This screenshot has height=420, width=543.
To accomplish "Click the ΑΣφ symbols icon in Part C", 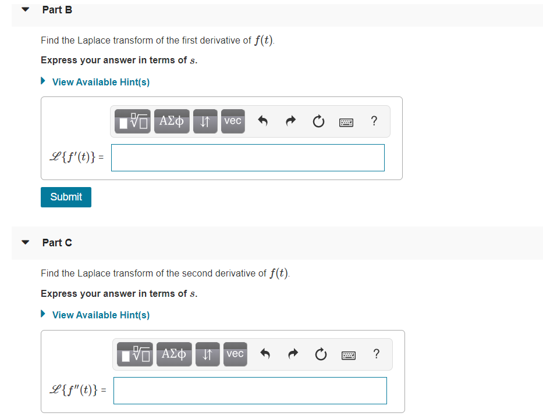I will point(174,354).
